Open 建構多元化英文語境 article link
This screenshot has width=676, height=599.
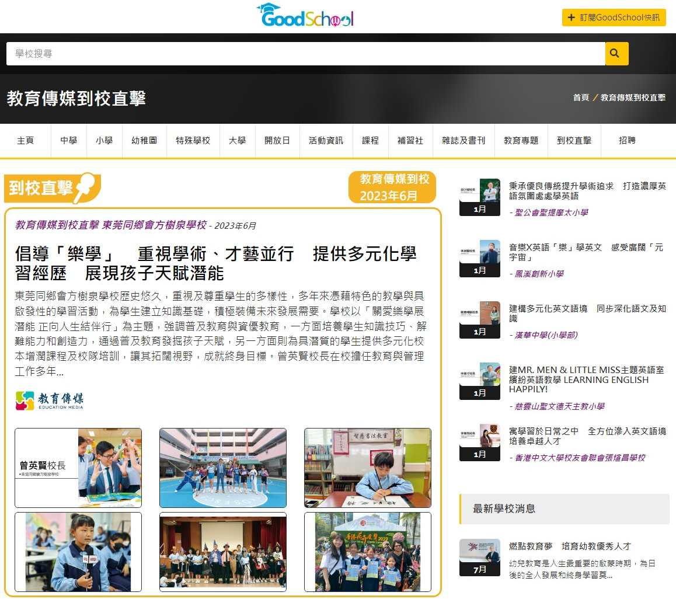(x=587, y=314)
